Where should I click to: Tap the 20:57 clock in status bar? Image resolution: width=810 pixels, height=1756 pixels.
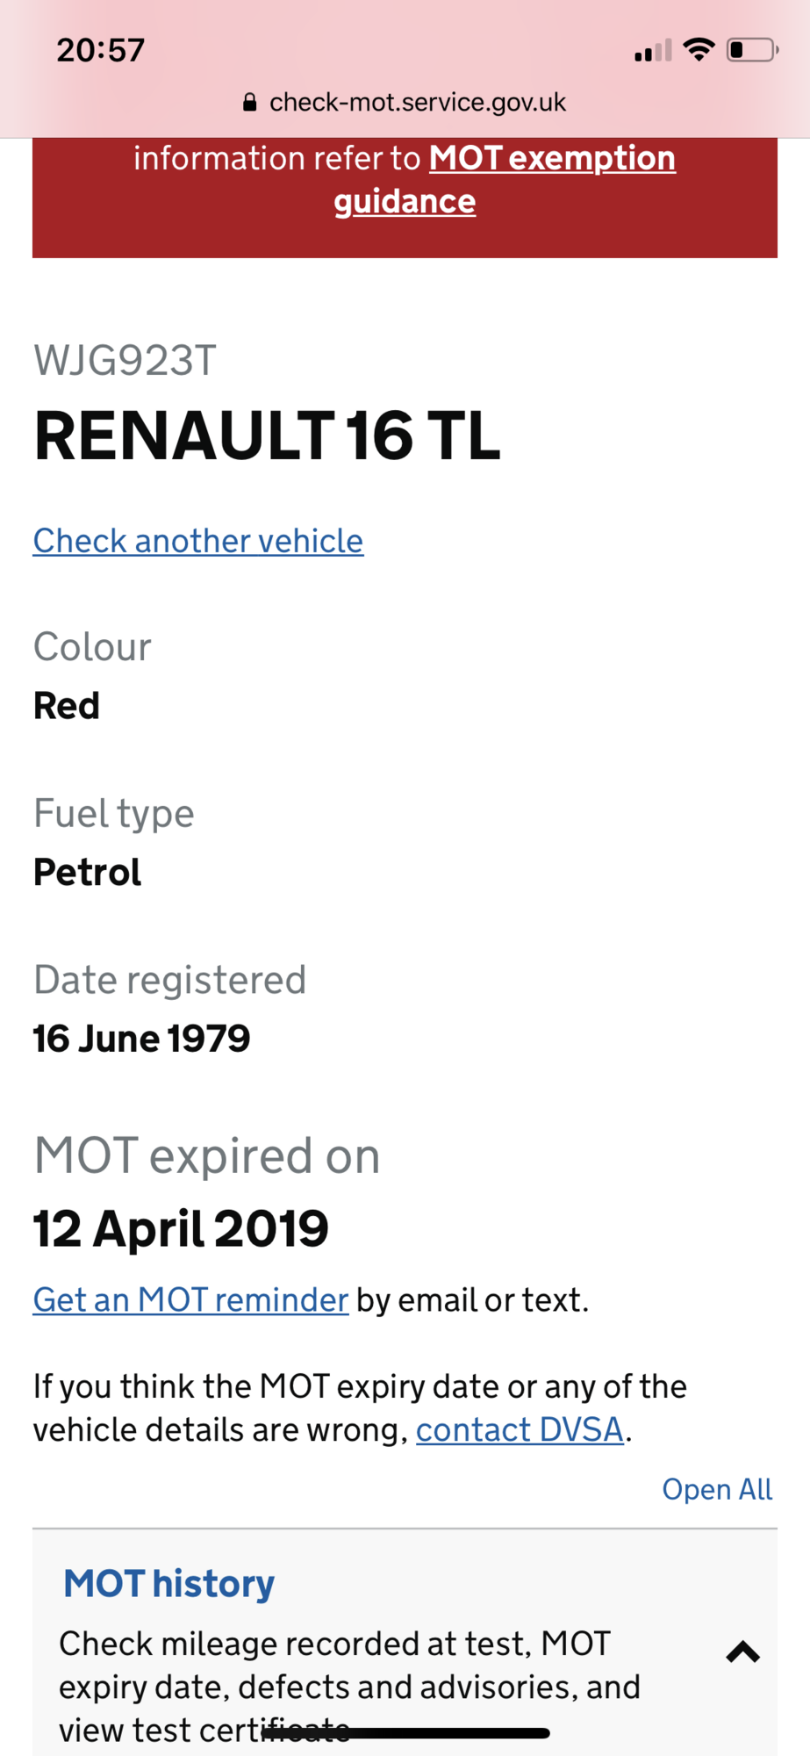(101, 50)
